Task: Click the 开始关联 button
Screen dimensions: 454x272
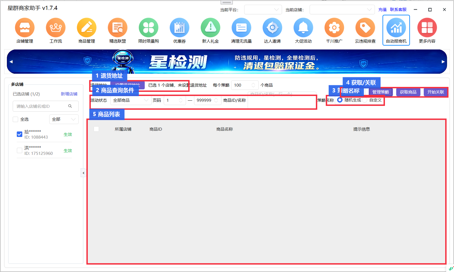Action: (436, 92)
